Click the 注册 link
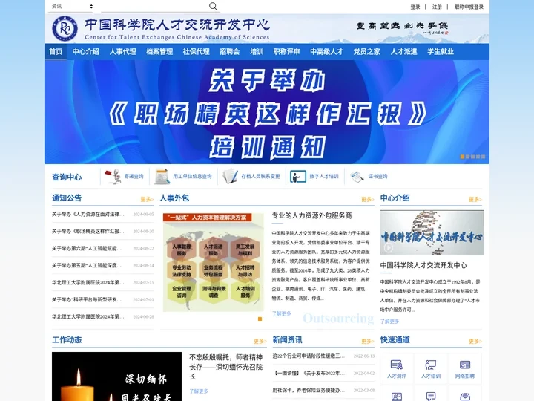The height and width of the screenshot is (401, 534). click(x=437, y=7)
